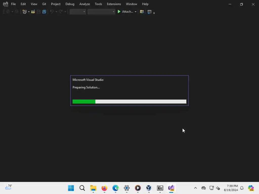This screenshot has width=259, height=194.
Task: Click the 'Microsoft Visual Studio' dialog title
Action: pyautogui.click(x=88, y=80)
